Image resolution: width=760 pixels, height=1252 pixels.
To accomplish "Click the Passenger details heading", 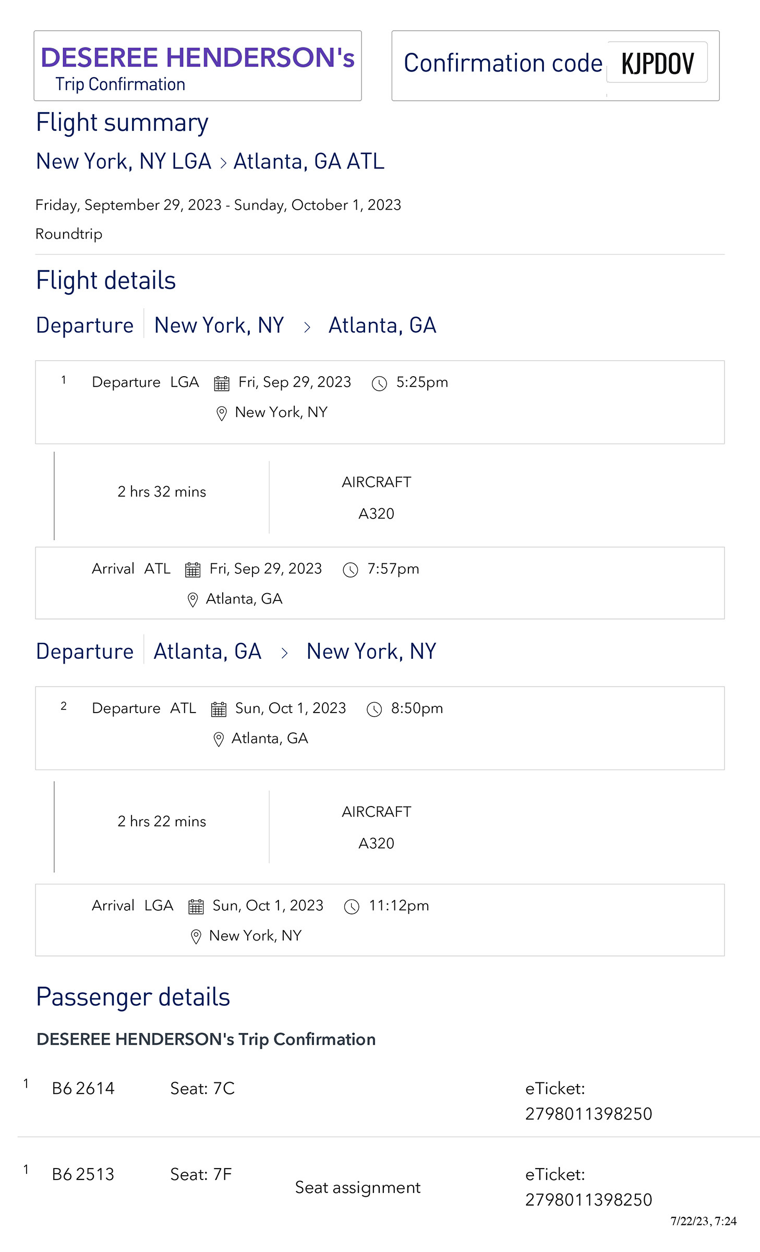I will click(133, 997).
